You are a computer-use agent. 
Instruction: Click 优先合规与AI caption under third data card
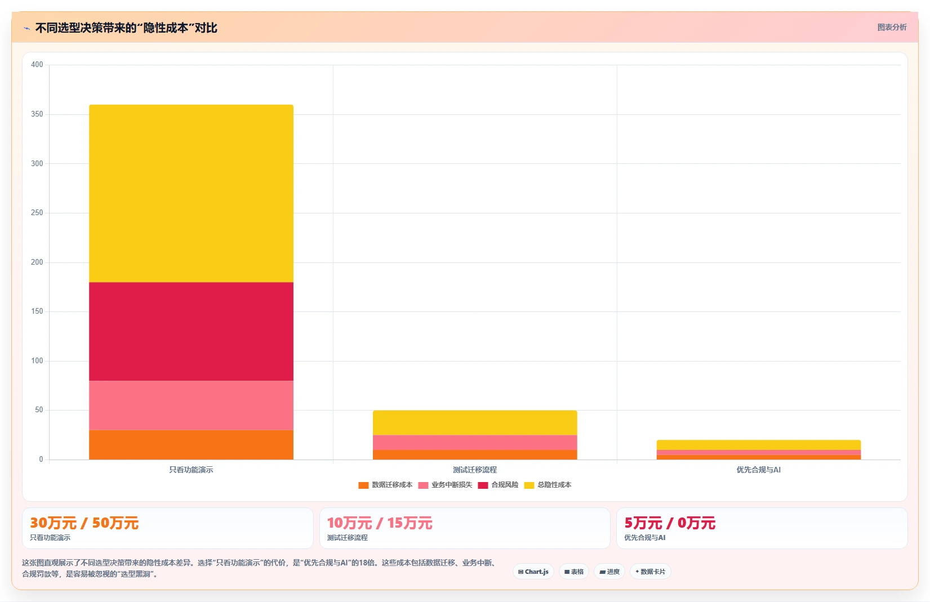[645, 538]
